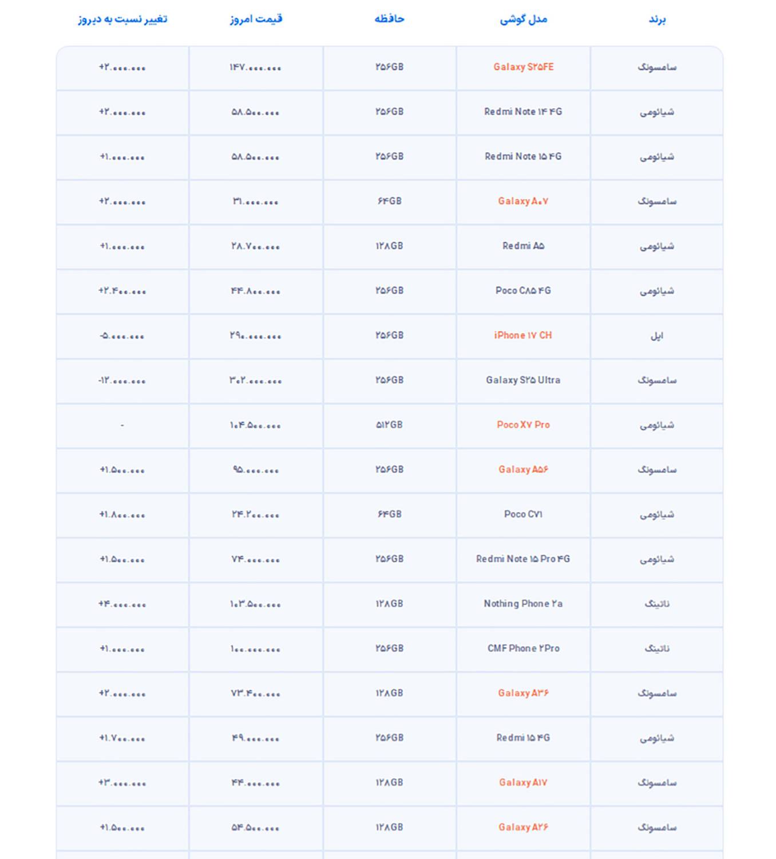The height and width of the screenshot is (859, 776).
Task: Select the Redmi Note 14 4G cell
Action: pyautogui.click(x=523, y=112)
